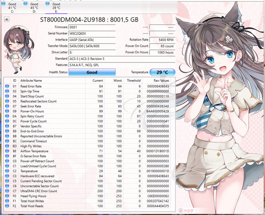Click status orb for Reallocated Sectors Count
This screenshot has height=215, width=265.
(x=7, y=101)
